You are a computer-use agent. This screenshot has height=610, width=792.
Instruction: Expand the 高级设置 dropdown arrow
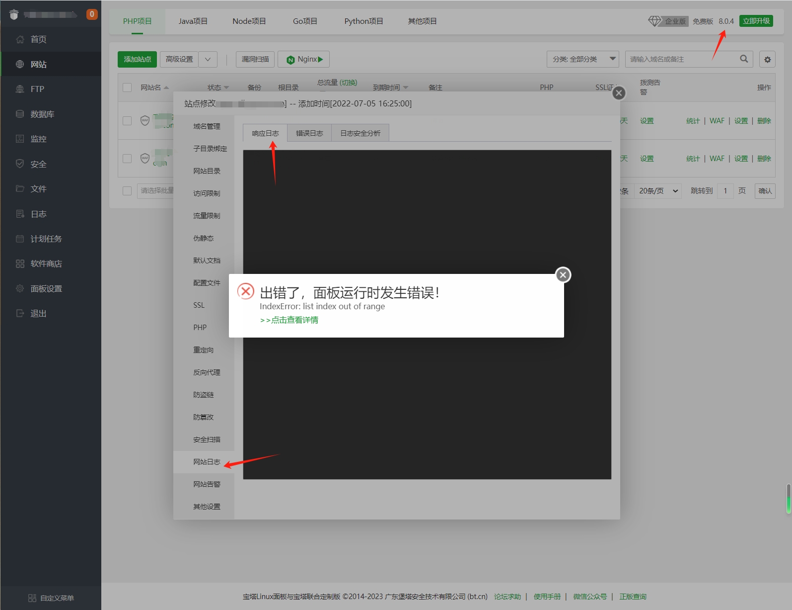(208, 59)
